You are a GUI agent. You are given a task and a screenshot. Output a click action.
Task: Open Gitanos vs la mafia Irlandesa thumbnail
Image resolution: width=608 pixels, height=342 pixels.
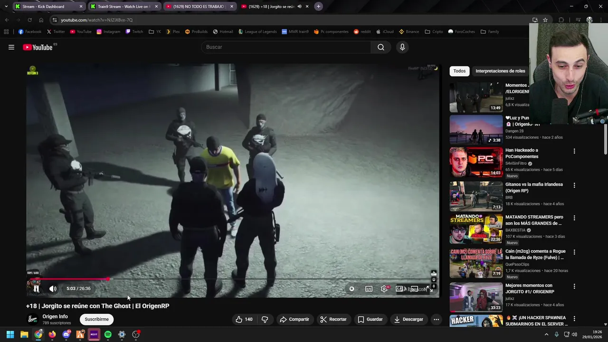coord(476,196)
